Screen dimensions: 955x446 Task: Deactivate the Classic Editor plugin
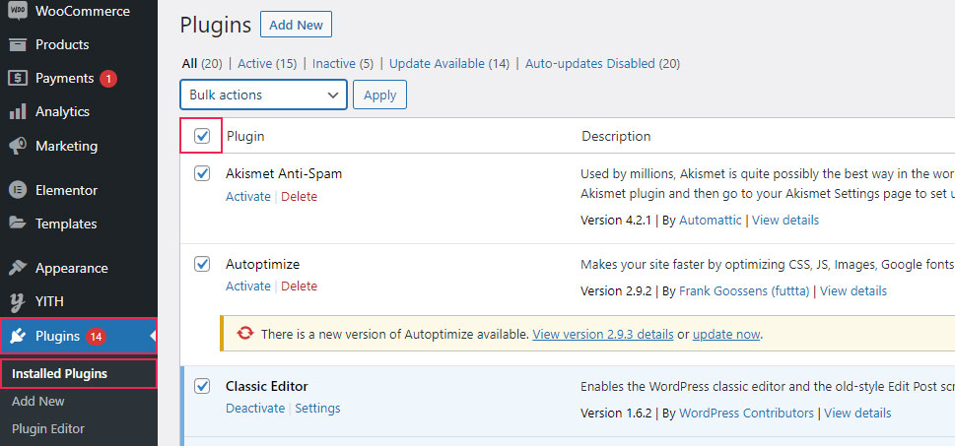[255, 408]
